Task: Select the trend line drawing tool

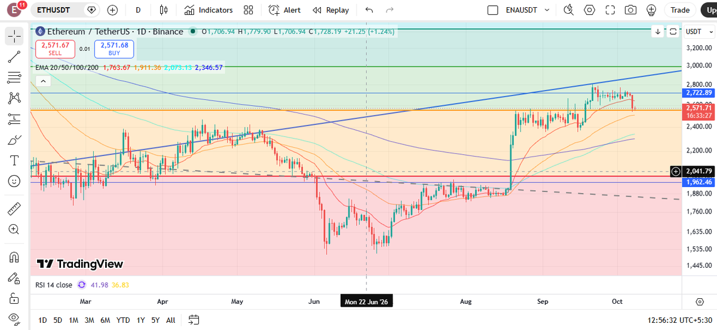Action: [14, 57]
